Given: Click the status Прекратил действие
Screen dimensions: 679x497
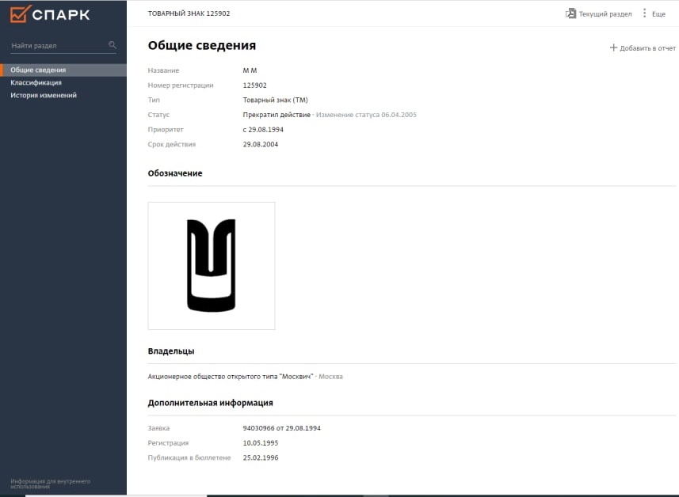Looking at the screenshot, I should point(277,115).
